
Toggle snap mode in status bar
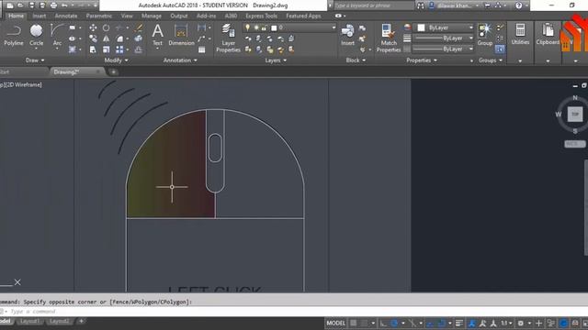[x=364, y=323]
